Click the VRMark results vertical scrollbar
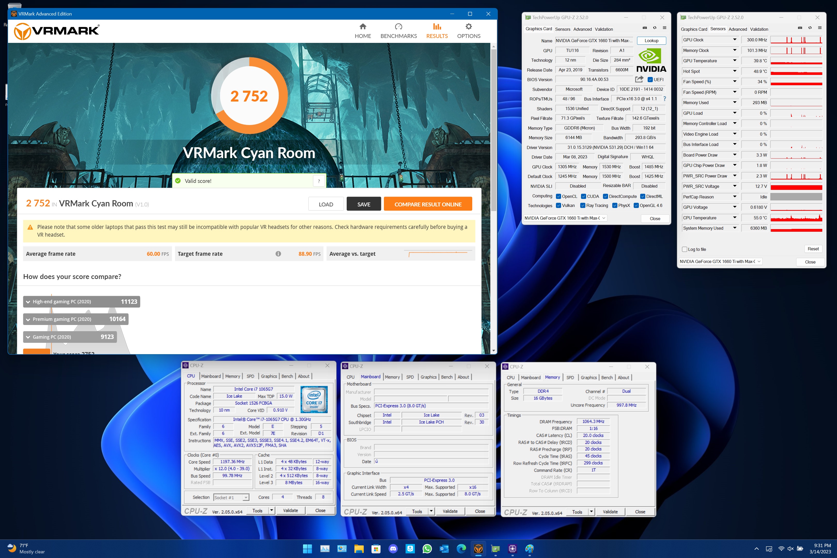Image resolution: width=837 pixels, height=558 pixels. pyautogui.click(x=494, y=130)
